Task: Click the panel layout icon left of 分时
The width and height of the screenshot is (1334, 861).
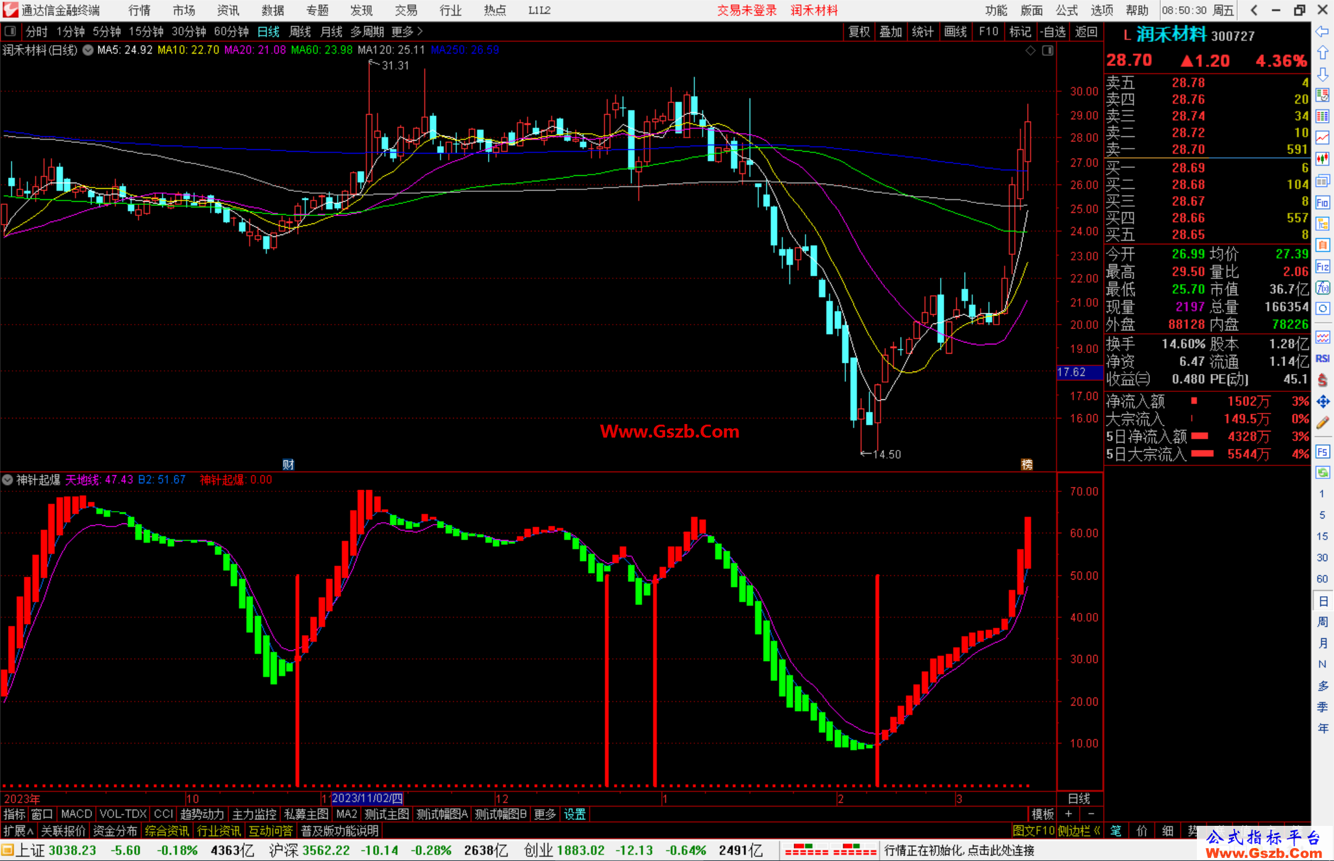Action: (10, 31)
